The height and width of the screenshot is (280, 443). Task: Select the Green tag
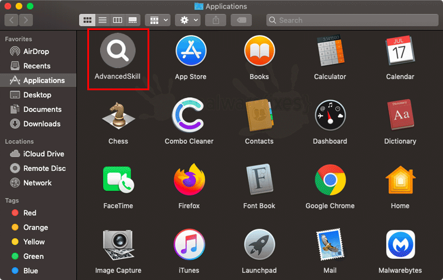coord(38,256)
